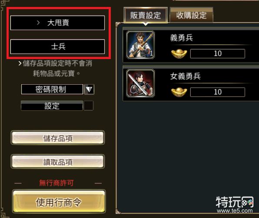
Task: Edit the 義勇兵 price field
Action: click(x=218, y=54)
